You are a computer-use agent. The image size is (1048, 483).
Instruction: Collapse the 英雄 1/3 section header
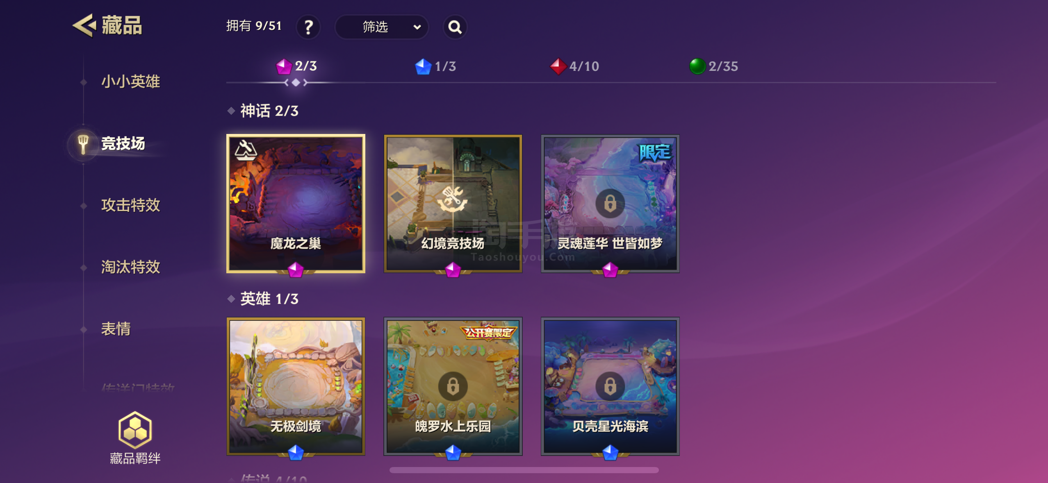(263, 299)
